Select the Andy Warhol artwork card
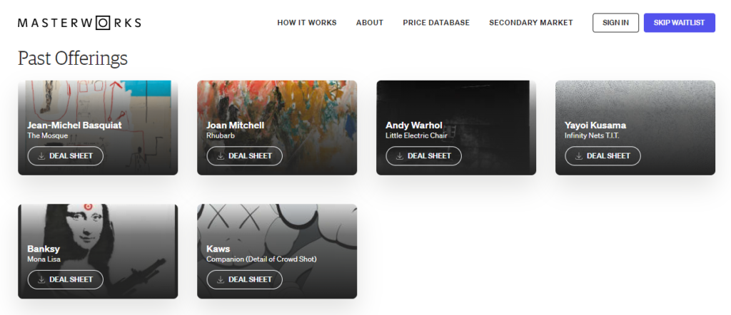This screenshot has width=731, height=315. 456,128
